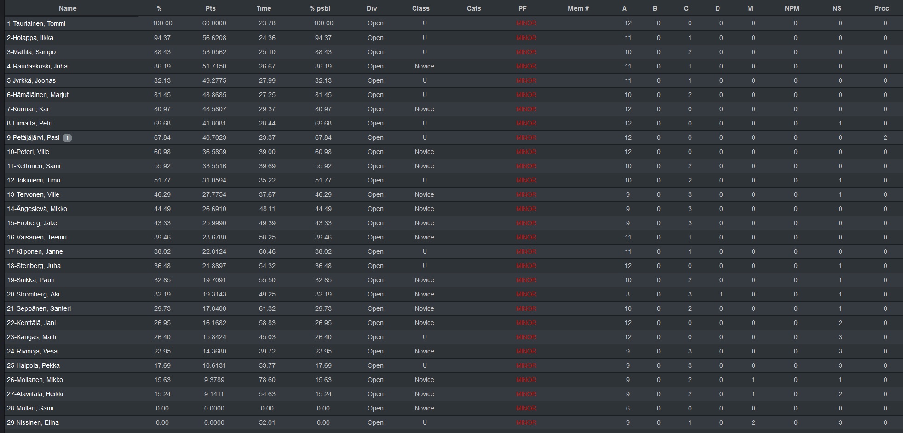Click the Proc column header

point(882,8)
